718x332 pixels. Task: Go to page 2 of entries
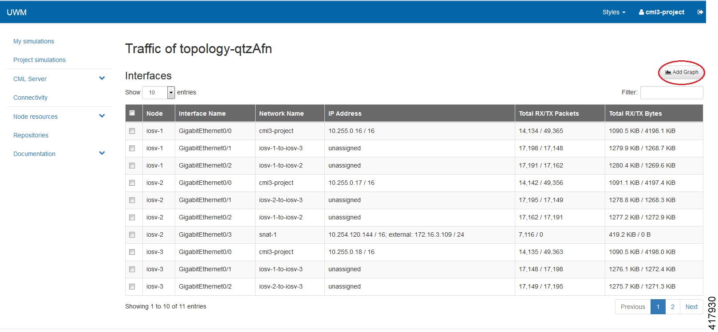pos(673,307)
